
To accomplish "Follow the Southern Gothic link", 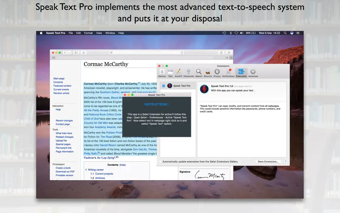I will click(110, 92).
